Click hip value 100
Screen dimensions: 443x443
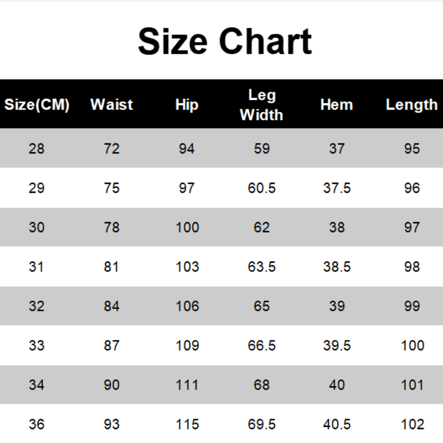click(187, 228)
